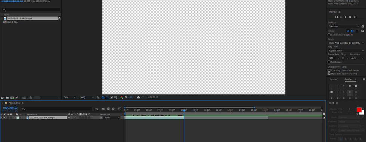Toggle Hide Shy Layers icon in timeline
366x142 pixels.
pos(103,109)
